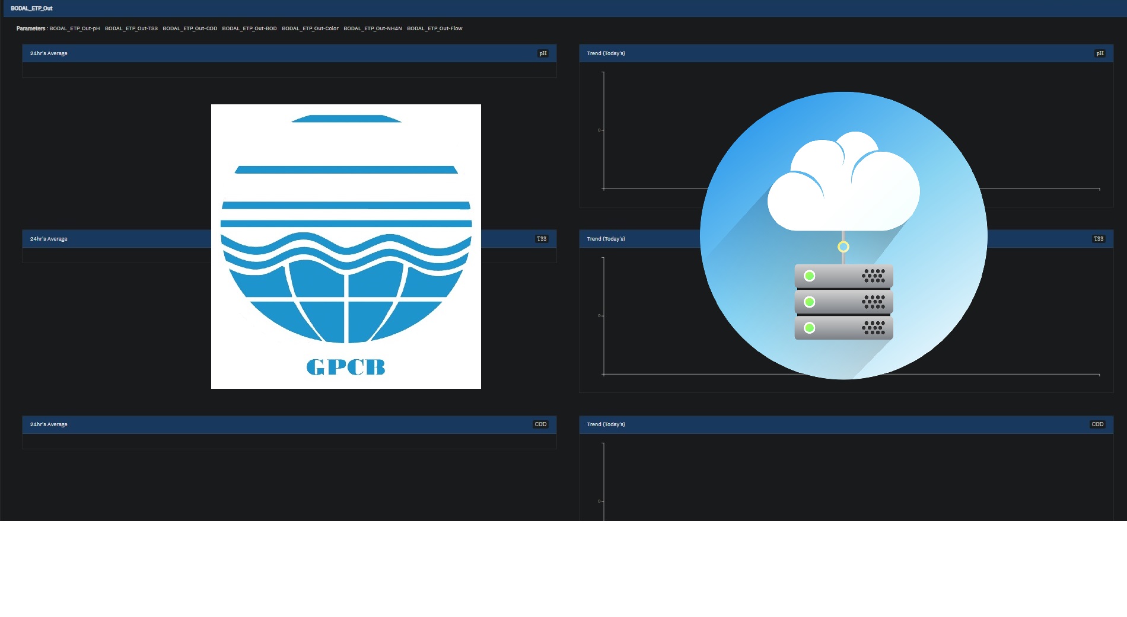Open the BODAL_ETP_Out-COD parameter link
Viewport: 1127px width, 617px height.
(190, 28)
